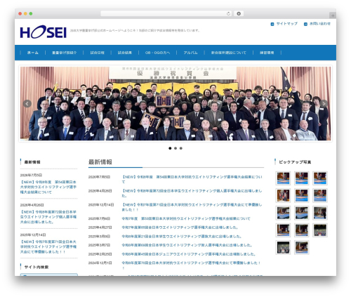Open the 試合結果 menu item
Screen dimensions: 351x297
125,53
